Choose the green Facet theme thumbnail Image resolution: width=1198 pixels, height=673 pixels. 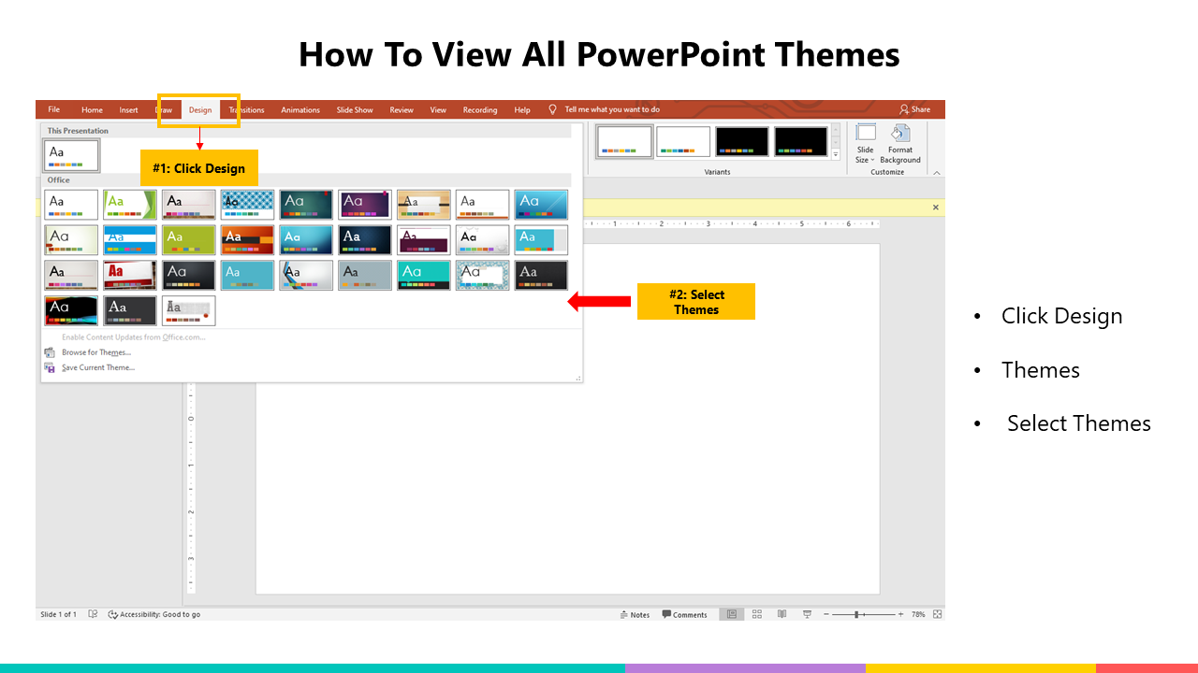(x=130, y=205)
